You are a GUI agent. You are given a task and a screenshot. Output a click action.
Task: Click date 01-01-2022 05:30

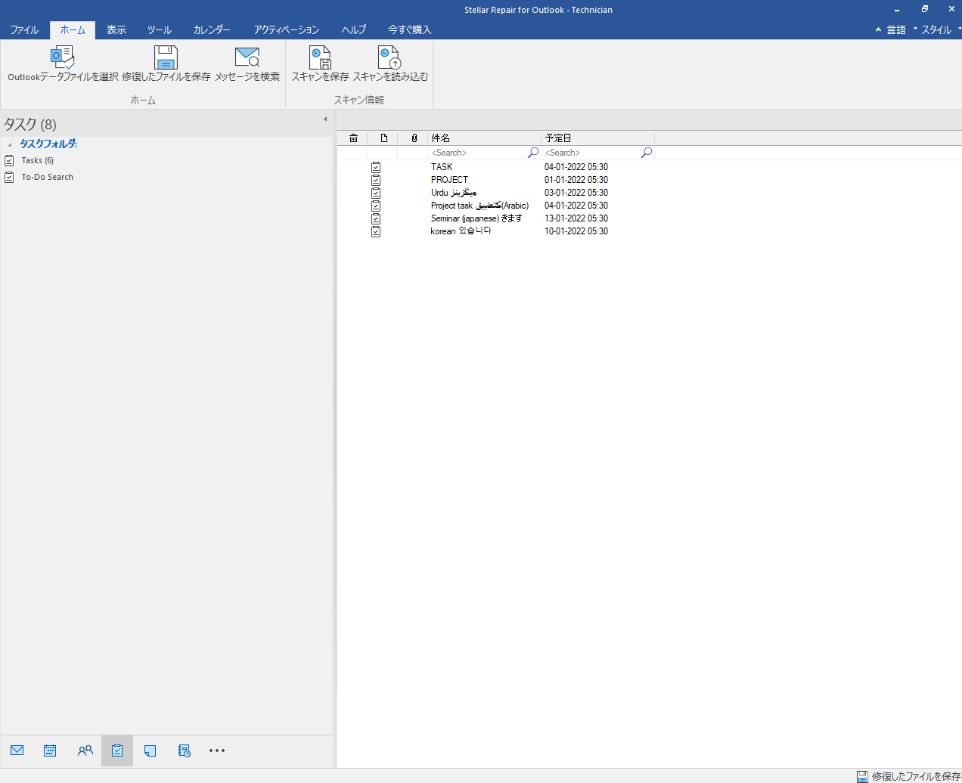pyautogui.click(x=576, y=180)
